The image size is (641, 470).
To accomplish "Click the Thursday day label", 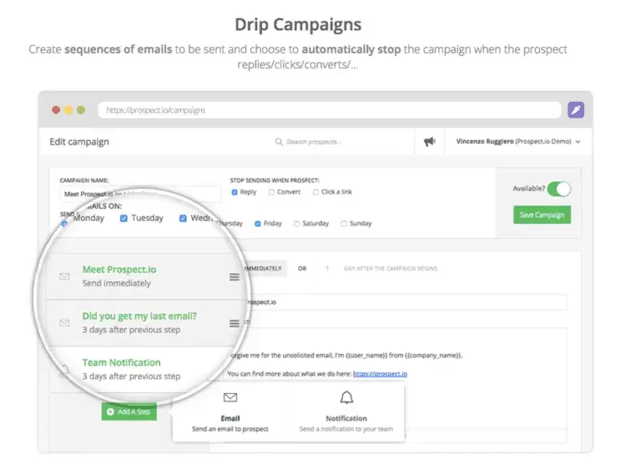I will (x=229, y=223).
